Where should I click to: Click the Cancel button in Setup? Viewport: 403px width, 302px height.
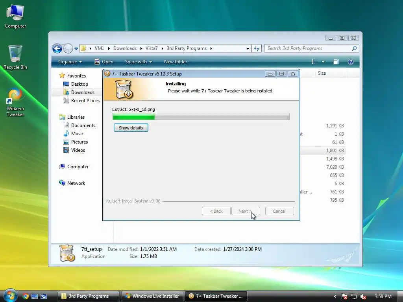279,211
